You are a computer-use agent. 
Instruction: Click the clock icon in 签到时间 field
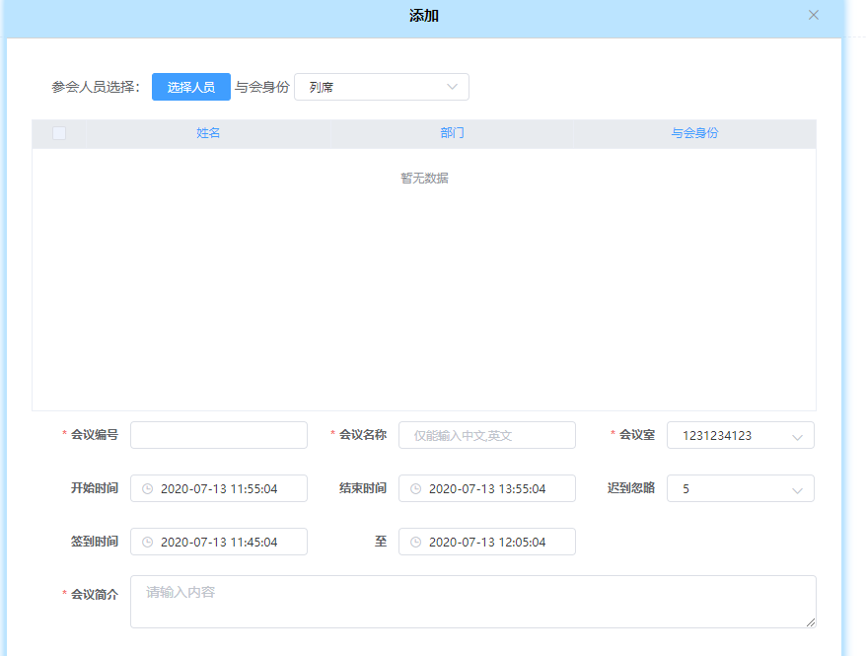[x=147, y=542]
